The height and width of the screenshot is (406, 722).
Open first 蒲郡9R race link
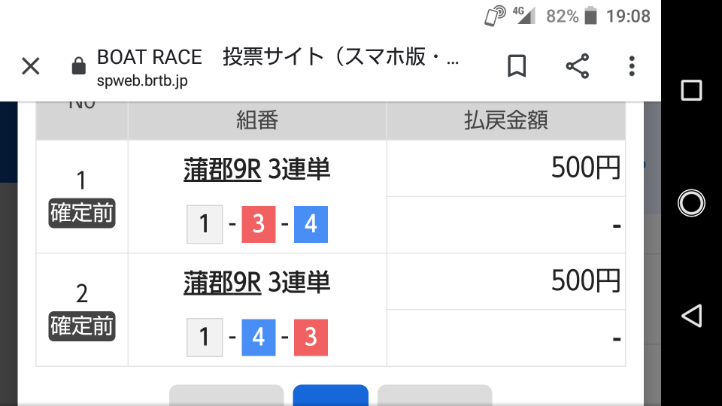coord(223,169)
